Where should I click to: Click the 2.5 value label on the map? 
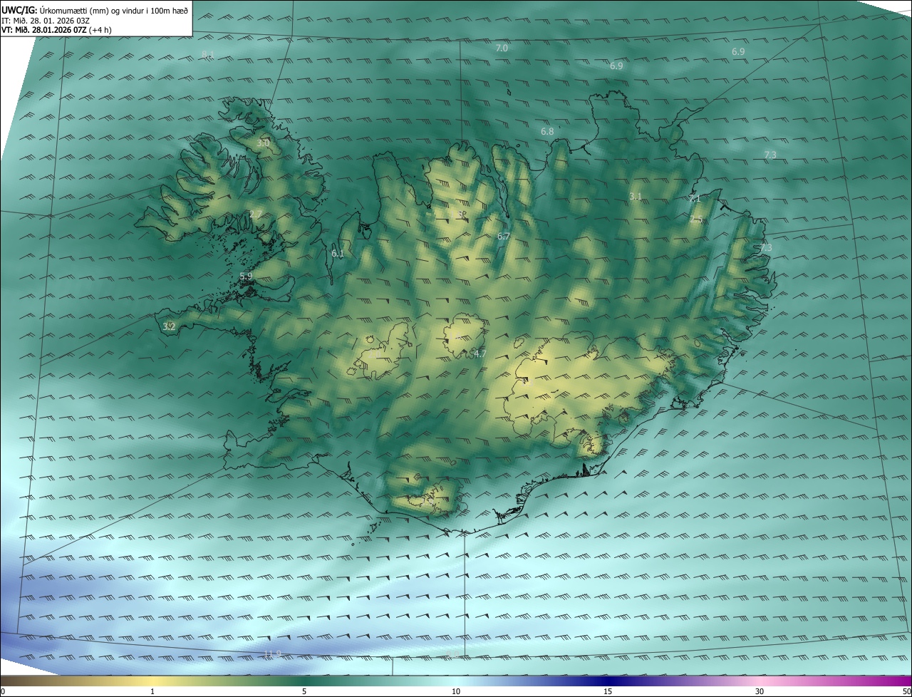click(696, 220)
